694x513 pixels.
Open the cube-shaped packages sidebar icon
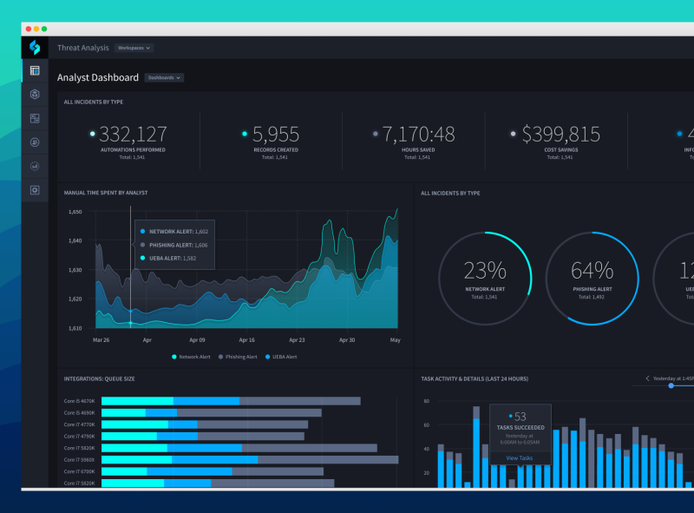coord(34,95)
